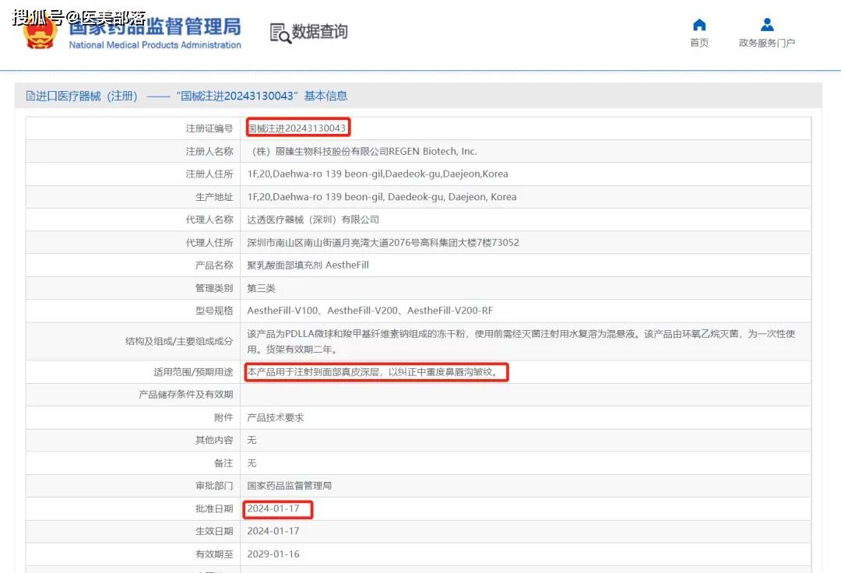Select agent name 达透医疗器械（深圳）有限公司
841x573 pixels.
pyautogui.click(x=313, y=220)
